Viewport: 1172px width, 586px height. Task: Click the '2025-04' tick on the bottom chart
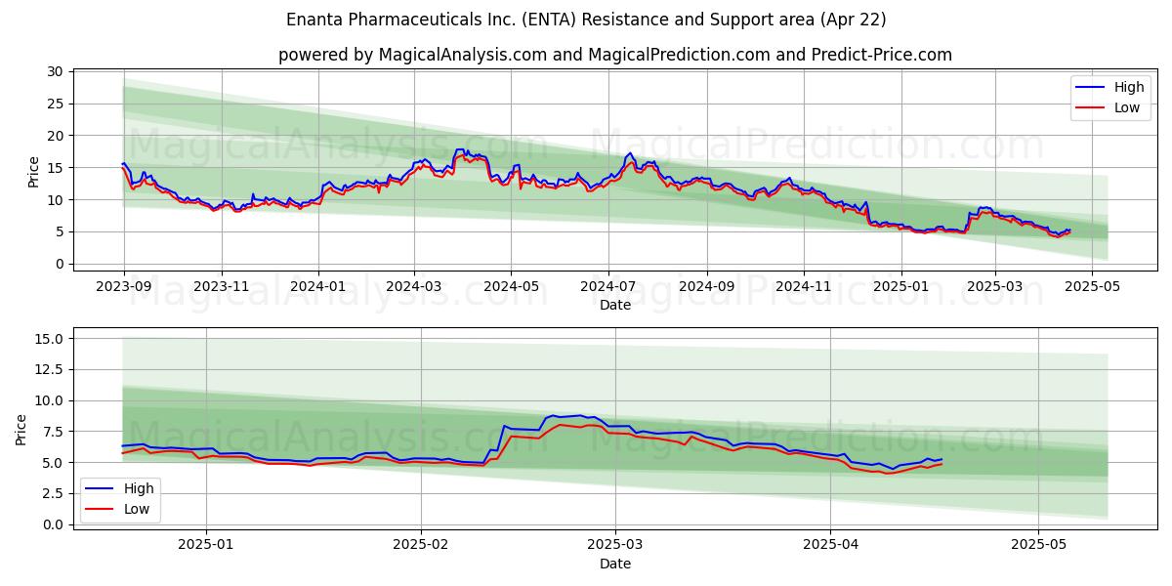pyautogui.click(x=831, y=545)
